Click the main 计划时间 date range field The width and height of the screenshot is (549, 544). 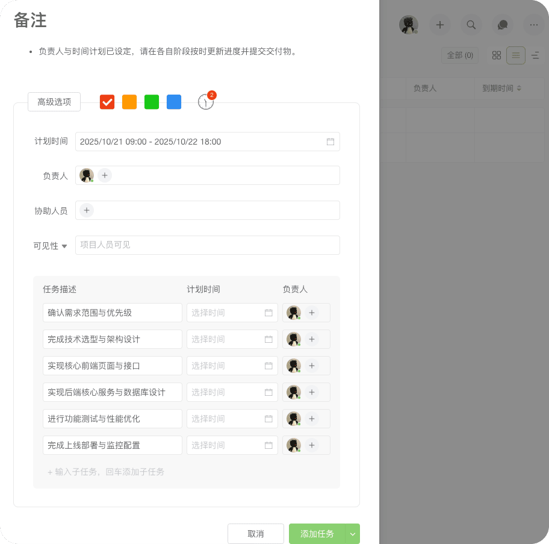click(208, 142)
